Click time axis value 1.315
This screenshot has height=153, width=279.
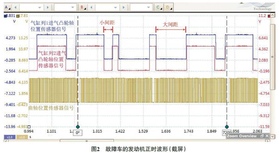97,131
